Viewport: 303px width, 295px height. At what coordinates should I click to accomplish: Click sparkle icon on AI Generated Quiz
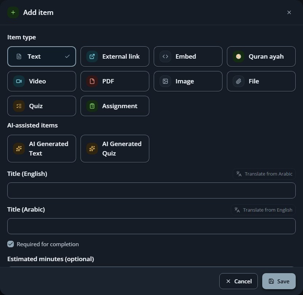[92, 149]
